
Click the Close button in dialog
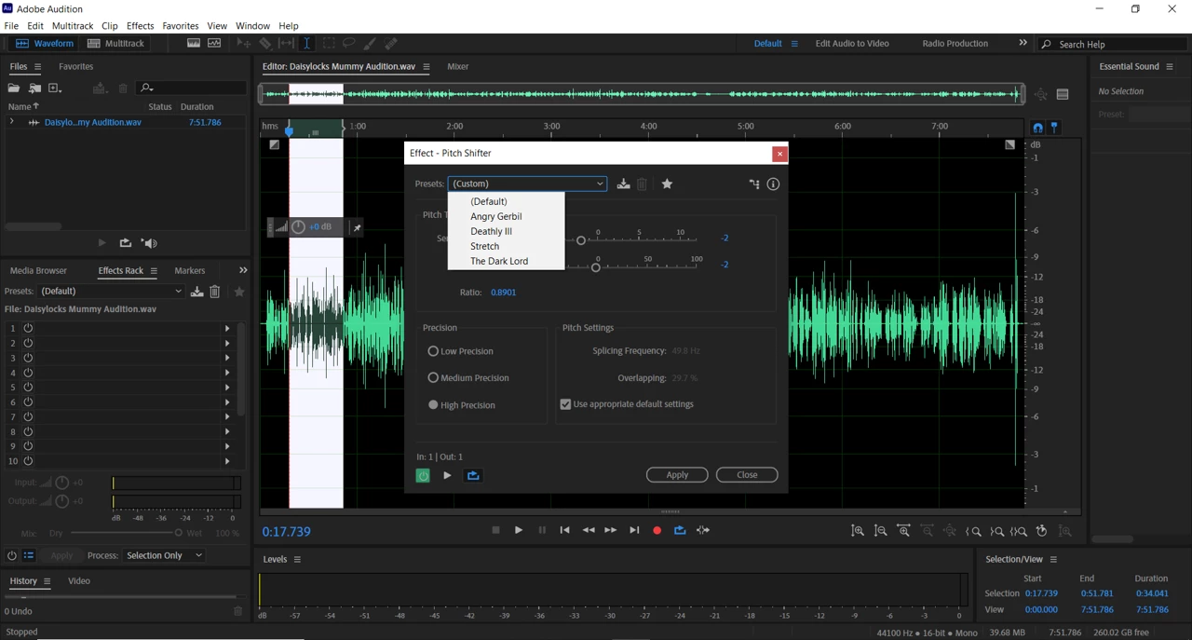point(747,475)
